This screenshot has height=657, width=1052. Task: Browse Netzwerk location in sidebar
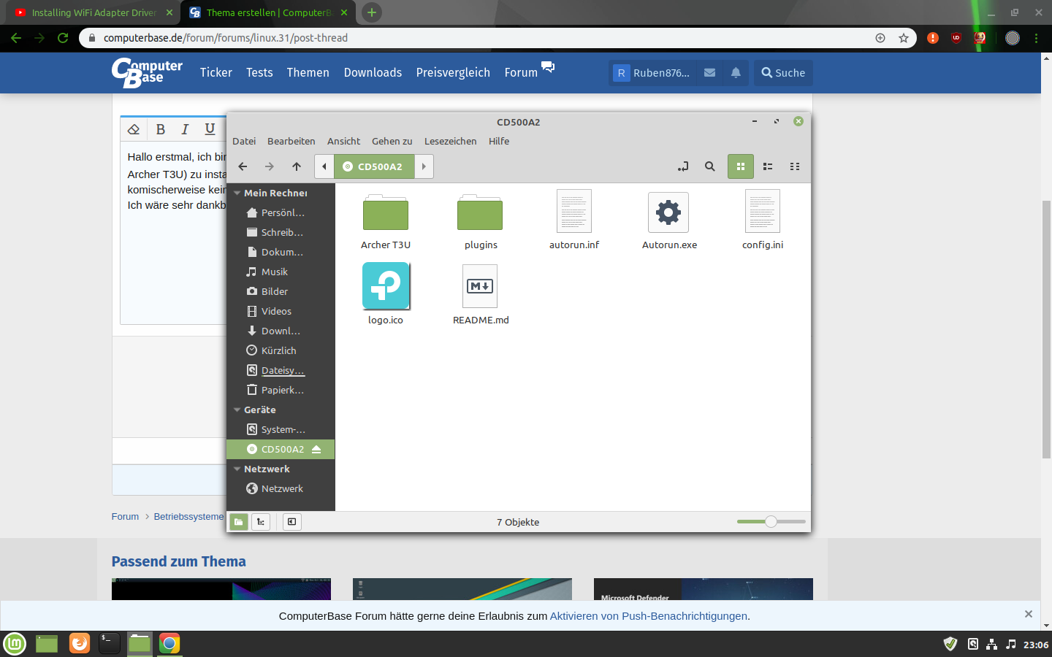(281, 489)
